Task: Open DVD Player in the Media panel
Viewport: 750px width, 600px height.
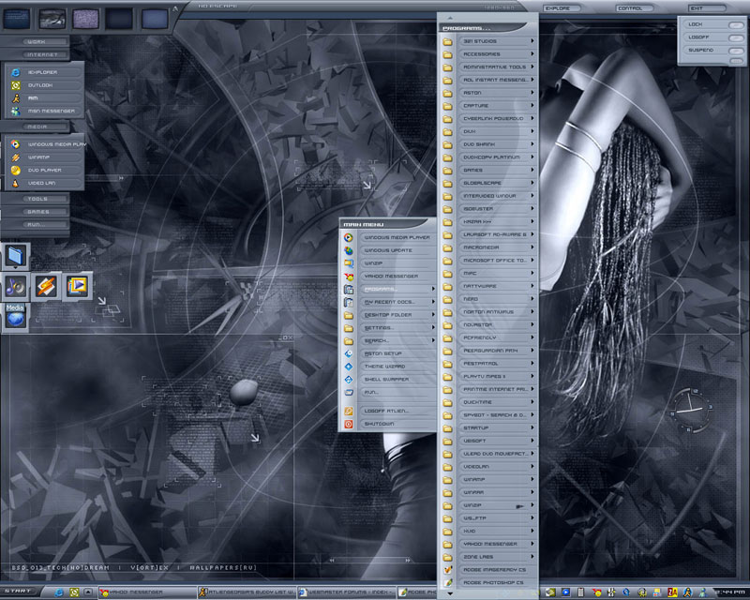Action: point(44,170)
